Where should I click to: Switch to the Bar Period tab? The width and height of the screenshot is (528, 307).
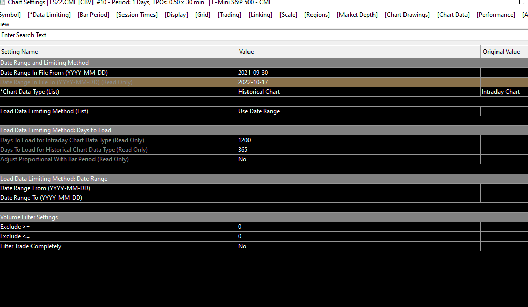[x=94, y=15]
